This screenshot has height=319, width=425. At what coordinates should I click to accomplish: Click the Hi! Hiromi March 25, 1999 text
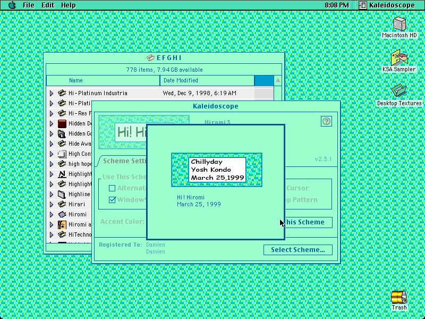(199, 201)
